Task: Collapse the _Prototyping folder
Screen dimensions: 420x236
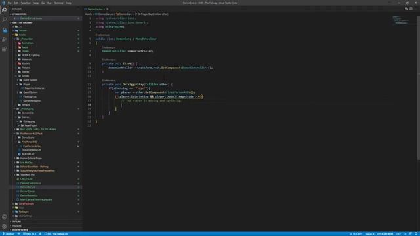Action: point(28,109)
